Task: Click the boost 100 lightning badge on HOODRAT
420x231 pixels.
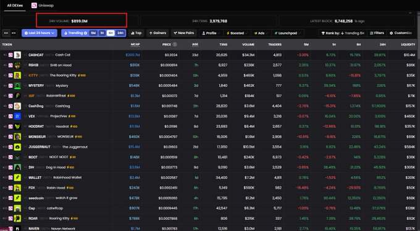Action: (x=73, y=127)
